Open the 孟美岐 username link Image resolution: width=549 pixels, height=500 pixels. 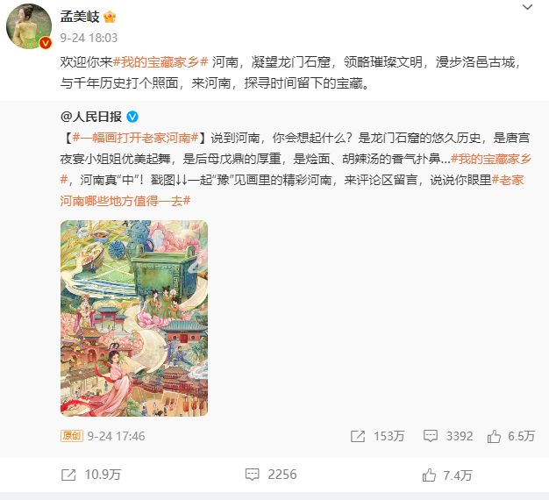pyautogui.click(x=80, y=17)
